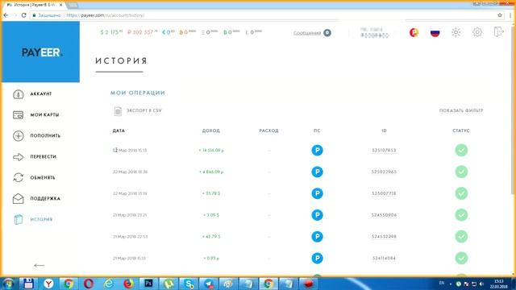The width and height of the screenshot is (516, 290).
Task: Open the Обменять exchange section
Action: click(34, 177)
